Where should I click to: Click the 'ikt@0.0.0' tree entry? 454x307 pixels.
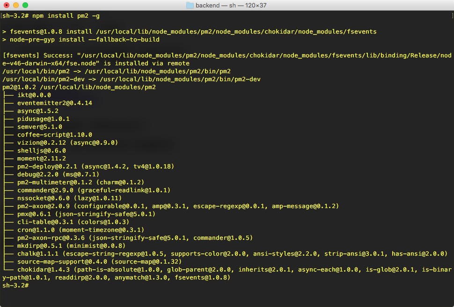(34, 95)
